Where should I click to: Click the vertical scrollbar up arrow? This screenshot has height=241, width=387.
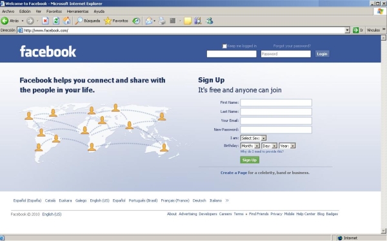click(x=384, y=38)
